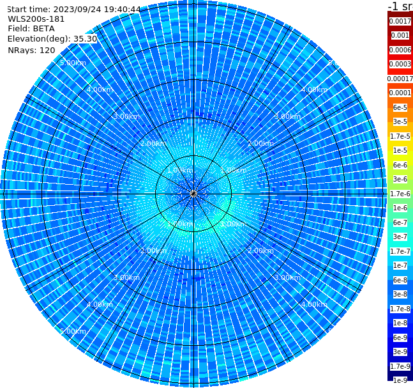Select the 3e-8 colorbar value

400,294
